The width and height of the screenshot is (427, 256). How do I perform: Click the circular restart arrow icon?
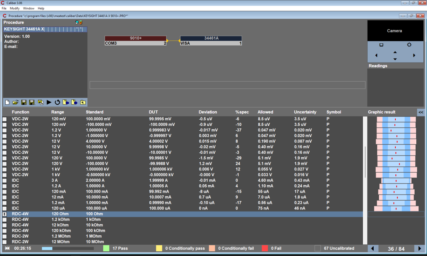coord(57,102)
